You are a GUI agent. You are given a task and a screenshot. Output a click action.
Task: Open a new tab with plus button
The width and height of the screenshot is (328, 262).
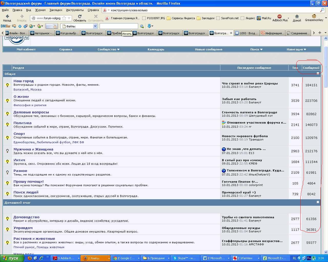tap(320, 33)
